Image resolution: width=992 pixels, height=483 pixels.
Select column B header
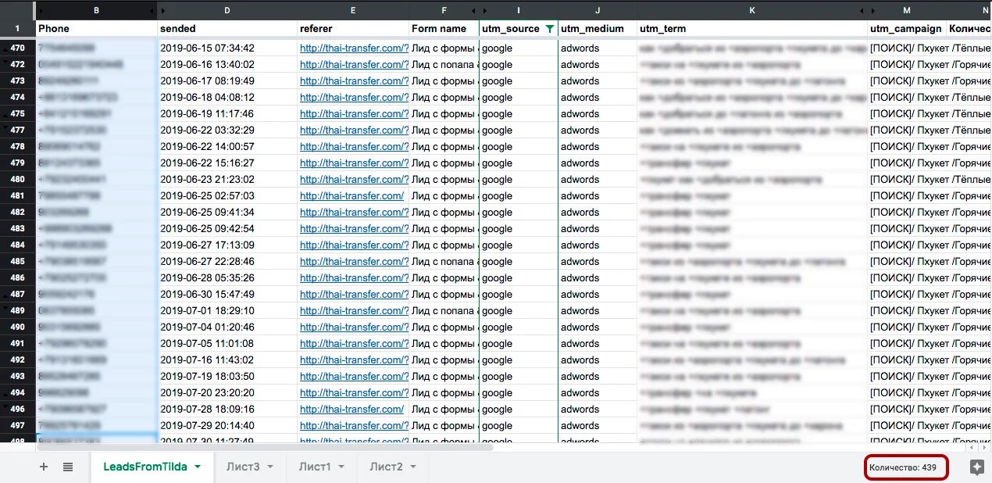point(96,10)
